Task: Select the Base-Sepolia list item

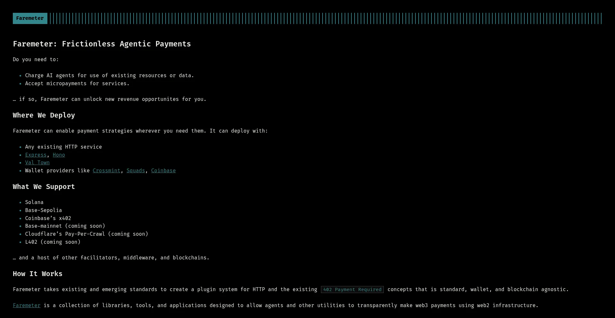Action: [x=44, y=210]
